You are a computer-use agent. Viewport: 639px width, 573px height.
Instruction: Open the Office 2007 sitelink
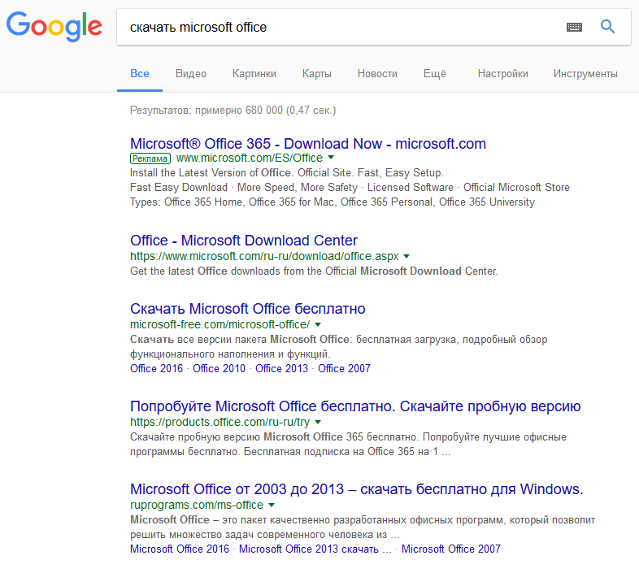click(345, 368)
